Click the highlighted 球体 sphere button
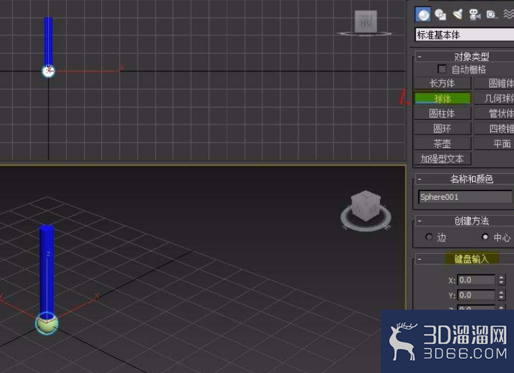 [x=442, y=99]
